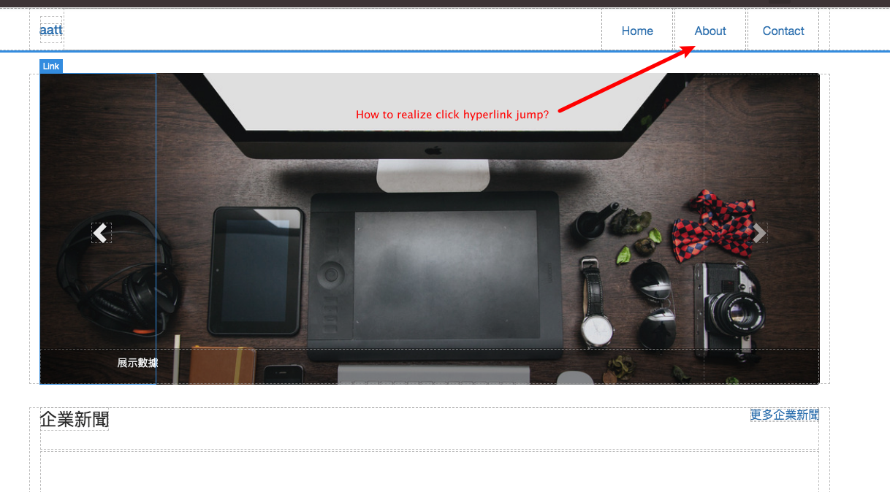Follow the 更多企業新聞 link

tap(783, 415)
